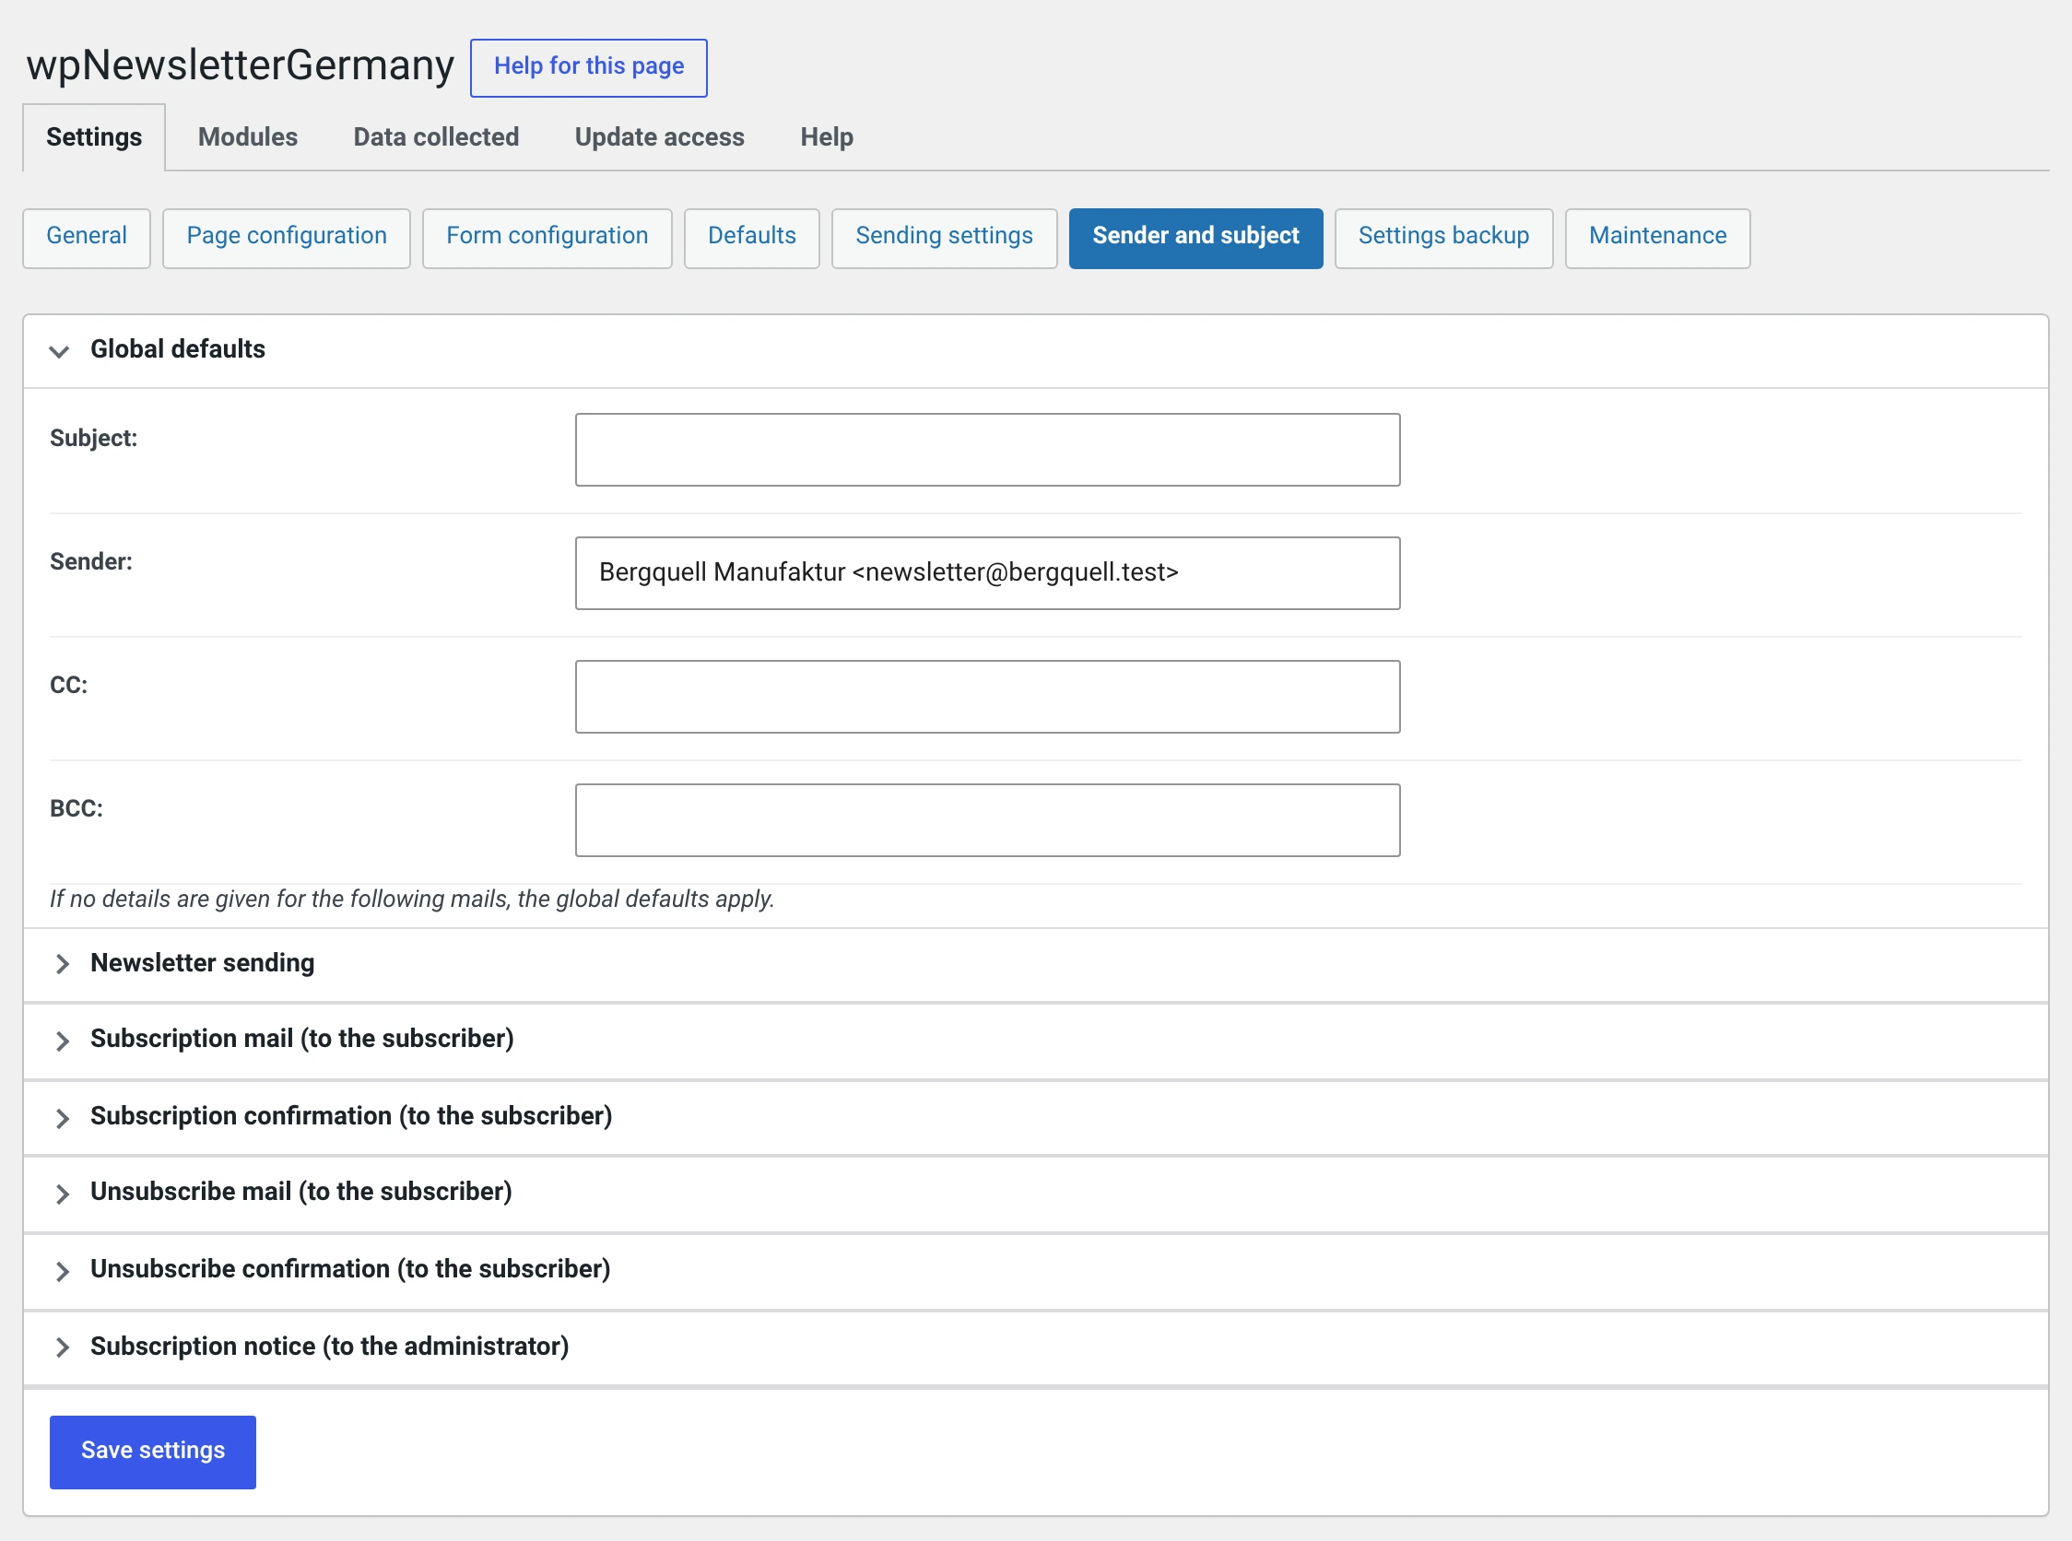The image size is (2072, 1541).
Task: Go to the Maintenance sub-tab
Action: coord(1657,237)
